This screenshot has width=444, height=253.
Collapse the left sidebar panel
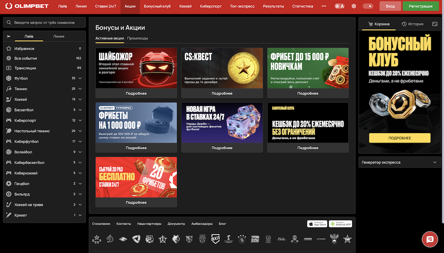point(9,36)
